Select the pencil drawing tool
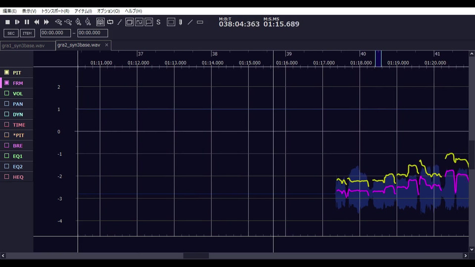Image resolution: width=475 pixels, height=267 pixels. coord(181,22)
